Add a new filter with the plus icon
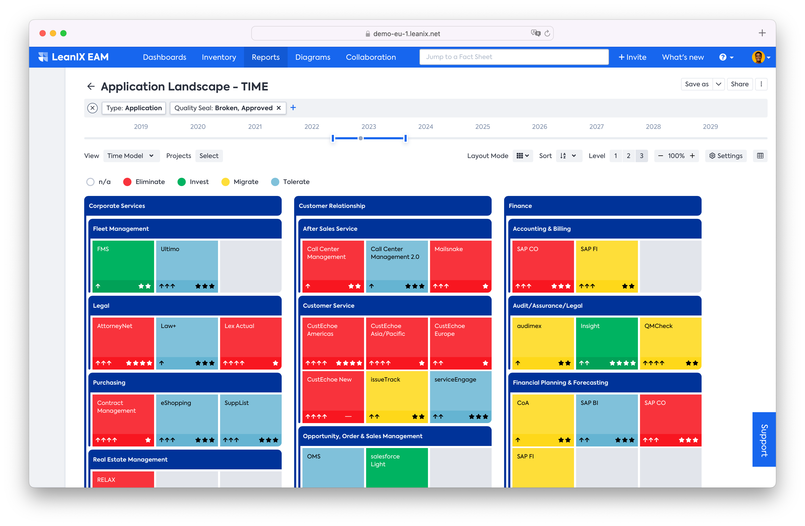This screenshot has height=526, width=805. pos(293,108)
